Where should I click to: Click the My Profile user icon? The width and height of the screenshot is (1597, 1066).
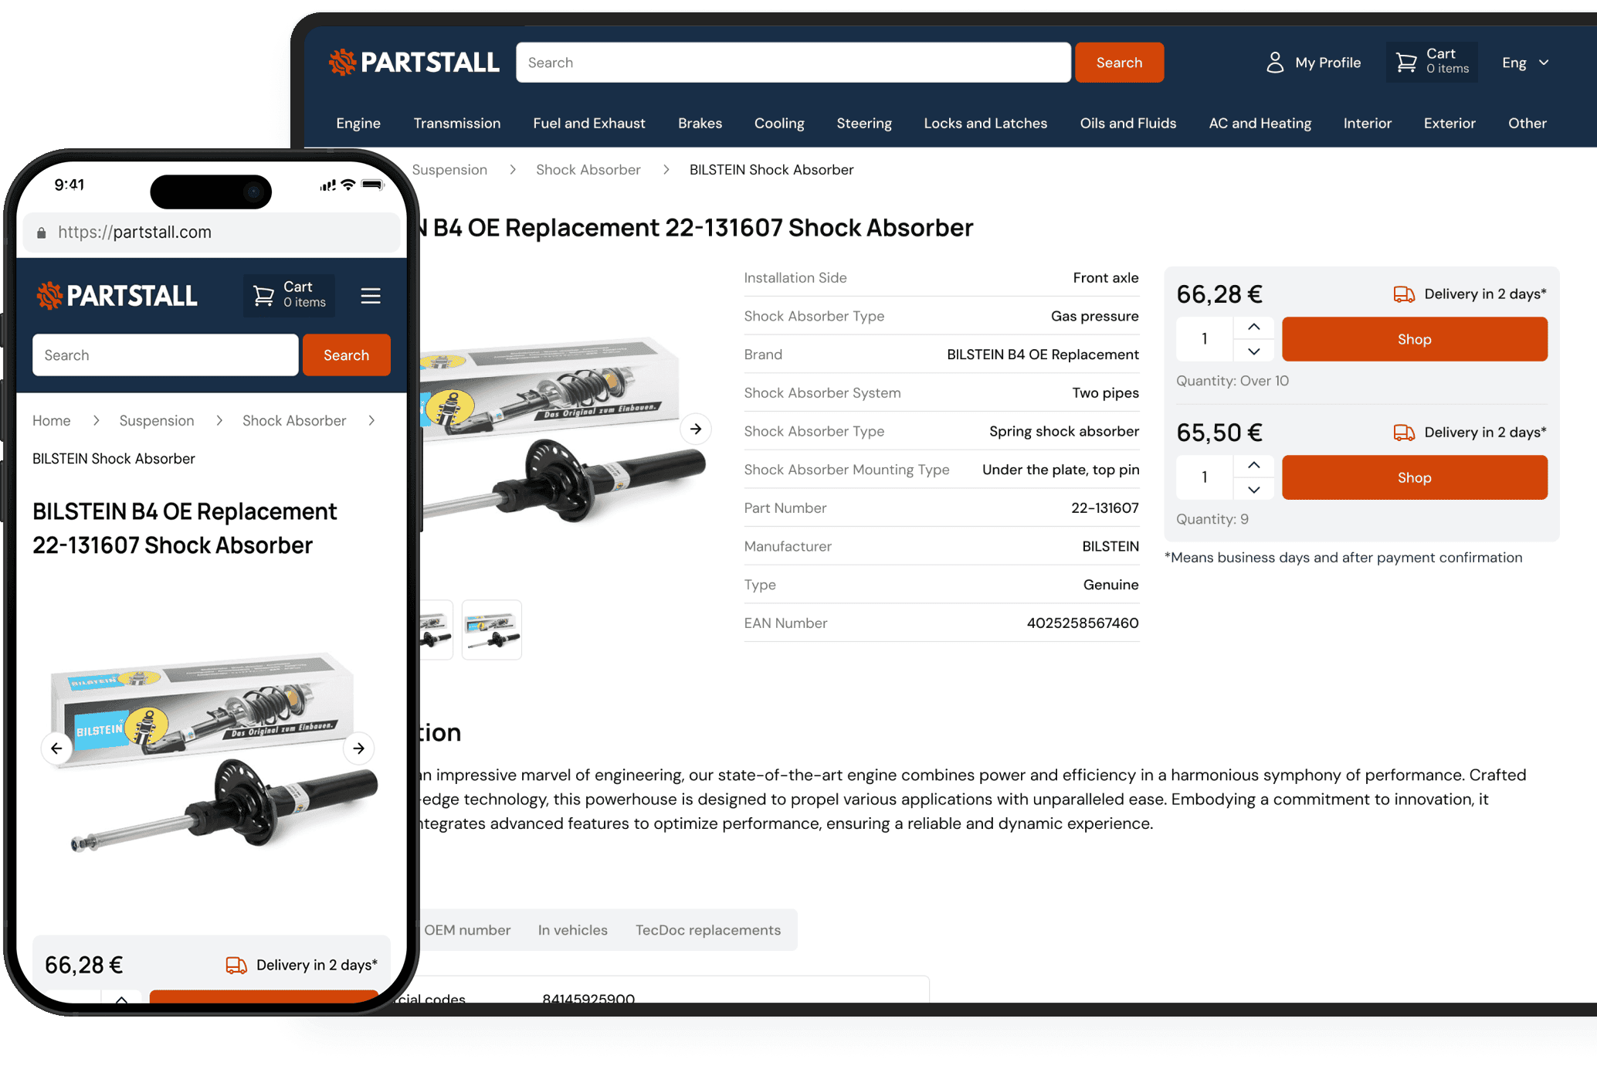1275,63
